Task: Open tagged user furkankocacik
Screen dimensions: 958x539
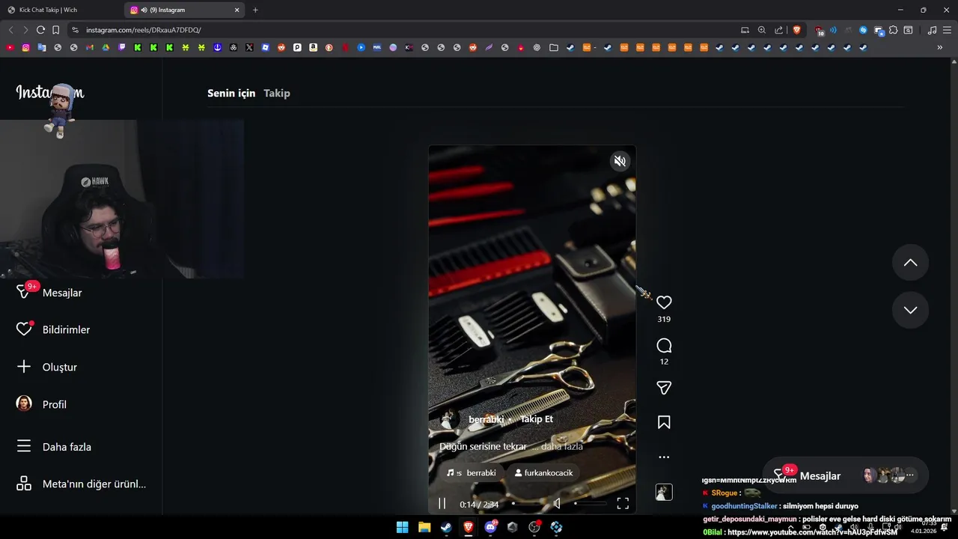Action: pyautogui.click(x=544, y=472)
